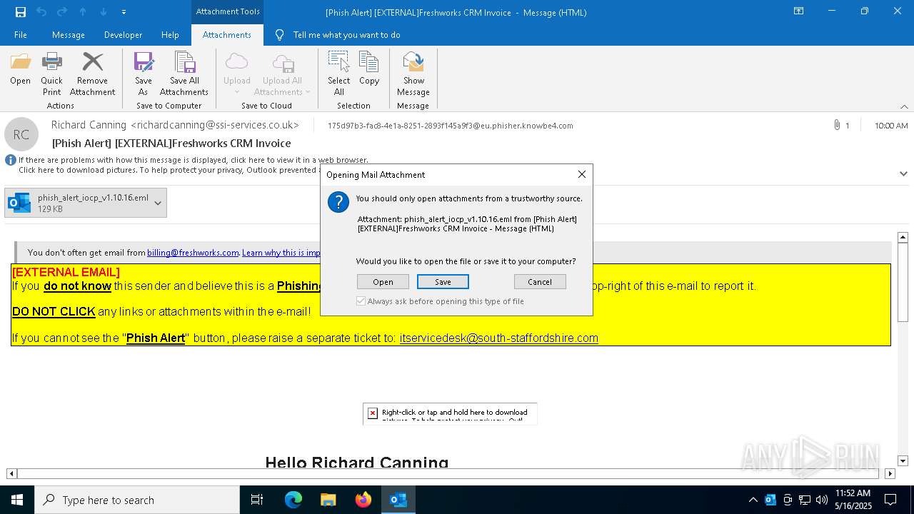Click Save in attachment dialog
Screen dimensions: 914x514
point(443,282)
